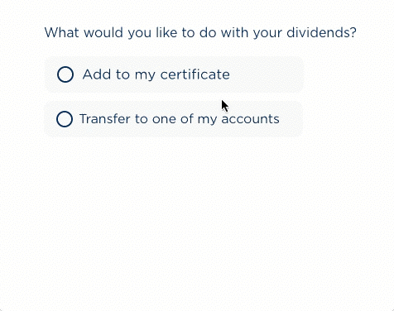
Task: Click the word 'dividends?' in the heading
Action: [x=322, y=33]
